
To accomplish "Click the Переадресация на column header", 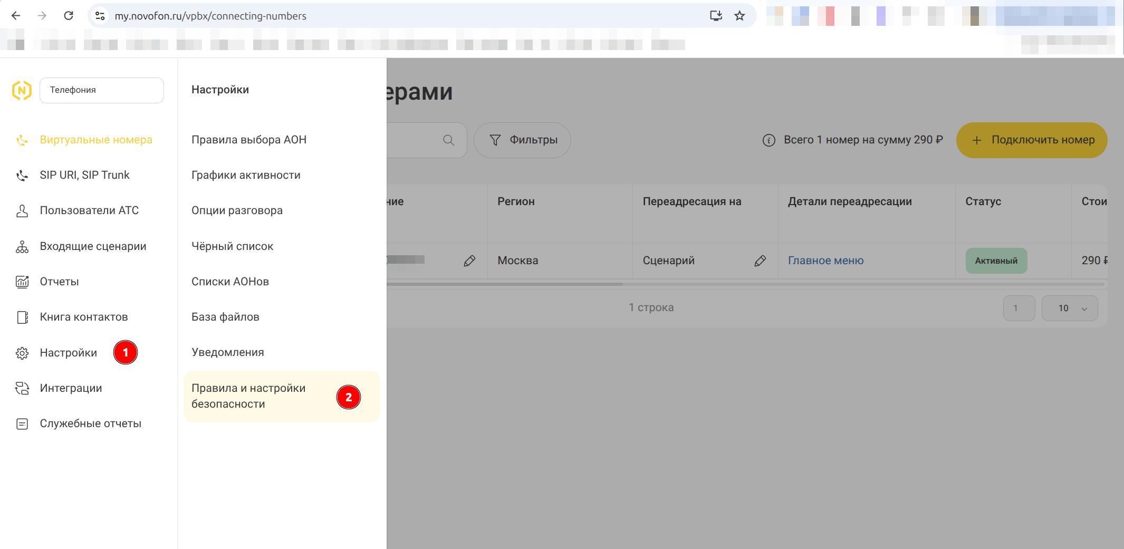I will click(692, 201).
